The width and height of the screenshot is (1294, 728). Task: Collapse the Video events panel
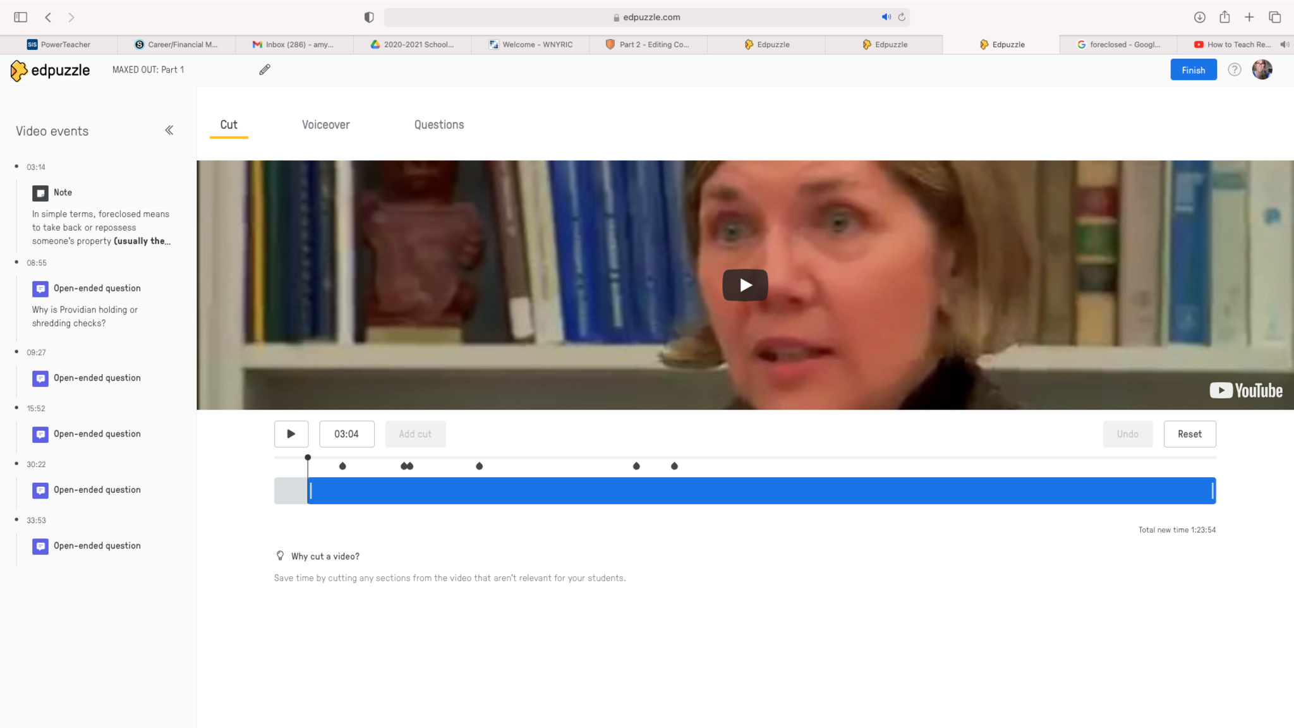[x=169, y=130]
